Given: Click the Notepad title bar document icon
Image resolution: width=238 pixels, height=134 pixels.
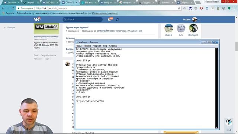Looking at the screenshot, I should pos(77,42).
